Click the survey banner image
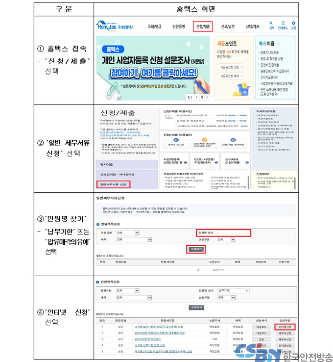 click(153, 68)
